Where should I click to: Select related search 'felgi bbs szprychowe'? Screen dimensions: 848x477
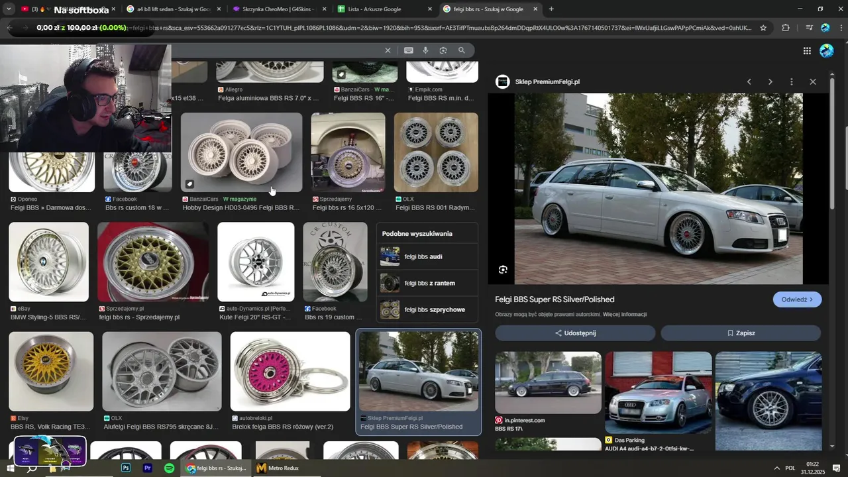tap(427, 309)
